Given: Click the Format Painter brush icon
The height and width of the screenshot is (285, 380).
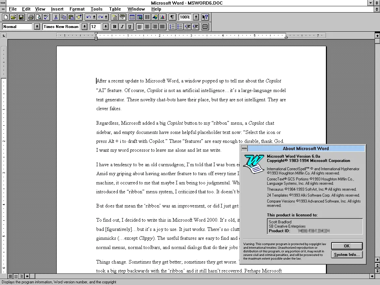Looking at the screenshot, I should 79,17.
